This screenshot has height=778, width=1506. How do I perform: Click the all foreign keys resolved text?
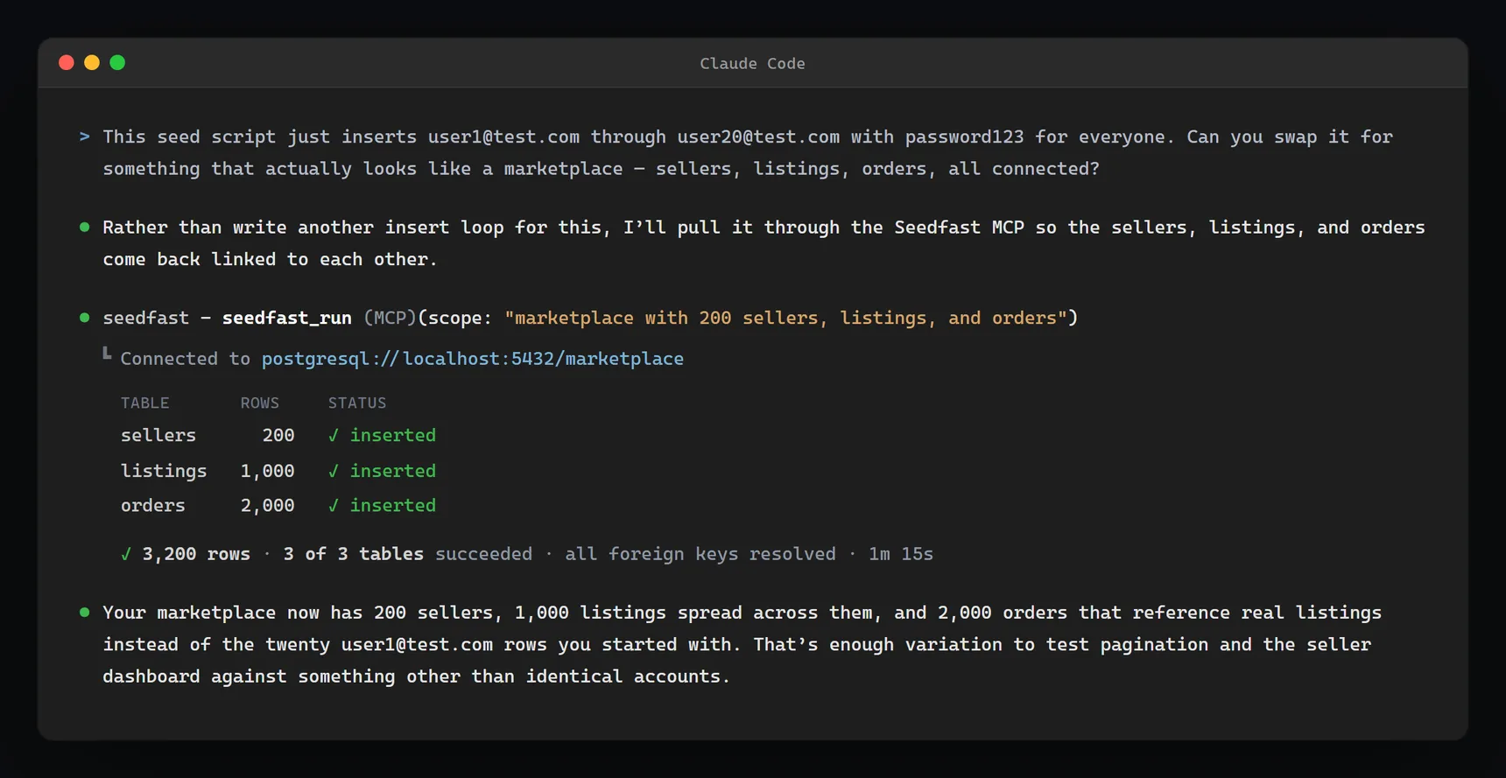pos(700,554)
